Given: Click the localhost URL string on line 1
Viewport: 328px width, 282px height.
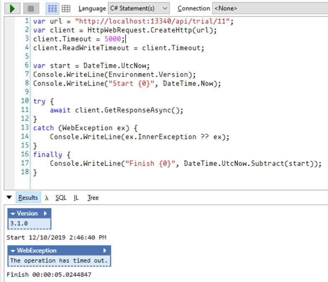Looking at the screenshot, I should (152, 21).
